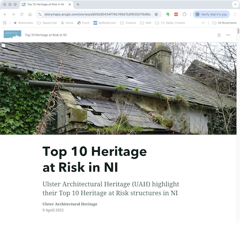Screen dimensions: 240x225
Task: Open the story share icon
Action: pyautogui.click(x=219, y=35)
